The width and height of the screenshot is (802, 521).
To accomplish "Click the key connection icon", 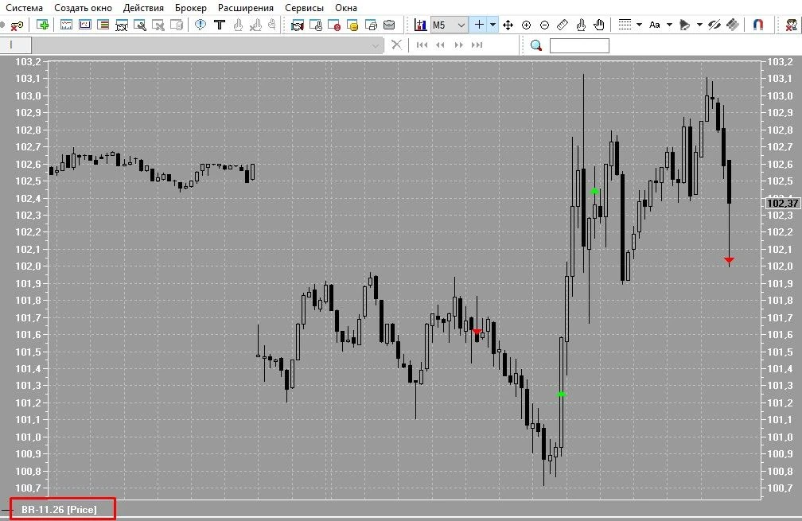I will click(x=17, y=25).
